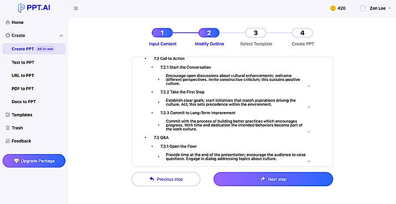Open the user account dropdown arrow
396x204 pixels.
pyautogui.click(x=390, y=8)
